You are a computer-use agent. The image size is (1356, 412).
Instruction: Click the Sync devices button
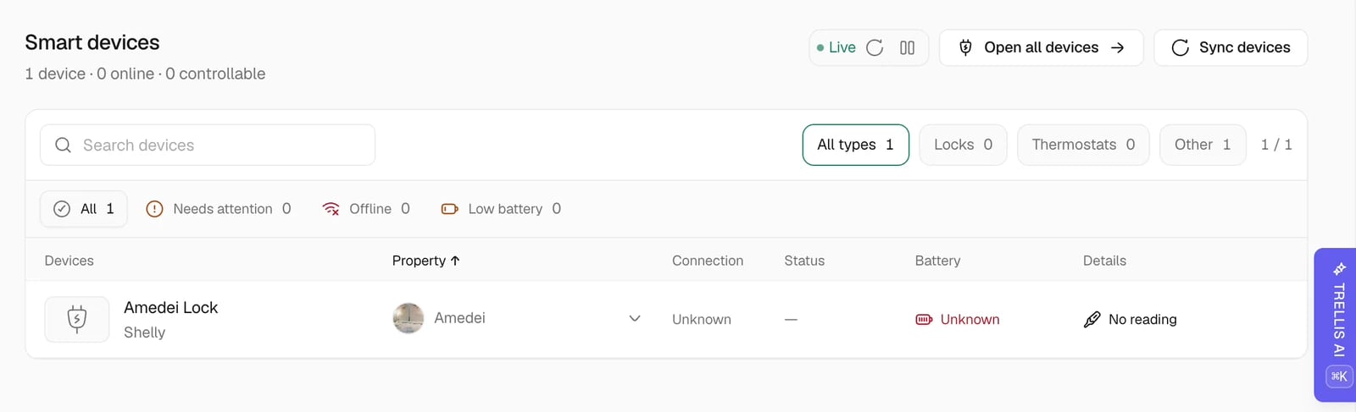coord(1231,47)
